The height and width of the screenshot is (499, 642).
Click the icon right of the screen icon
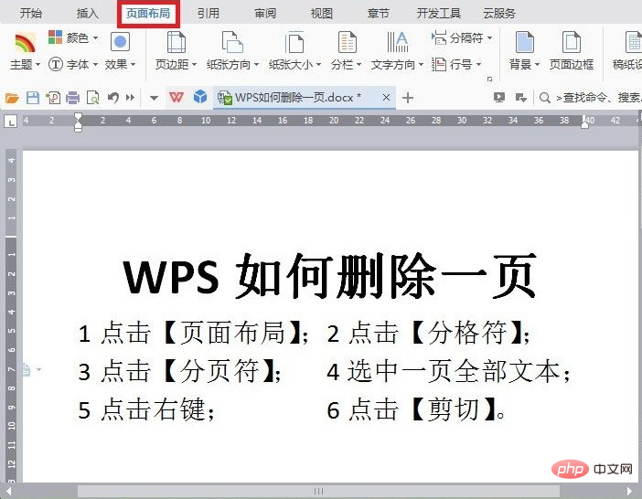tap(520, 98)
